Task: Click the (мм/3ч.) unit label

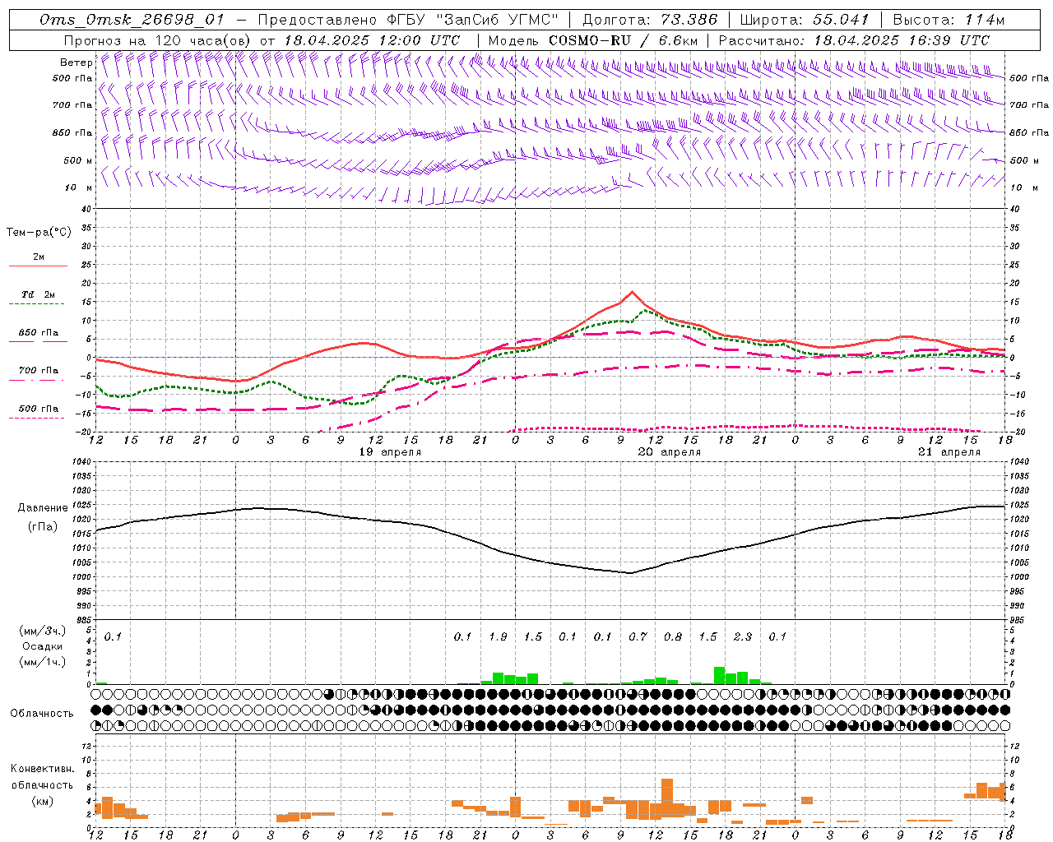Action: pyautogui.click(x=42, y=631)
